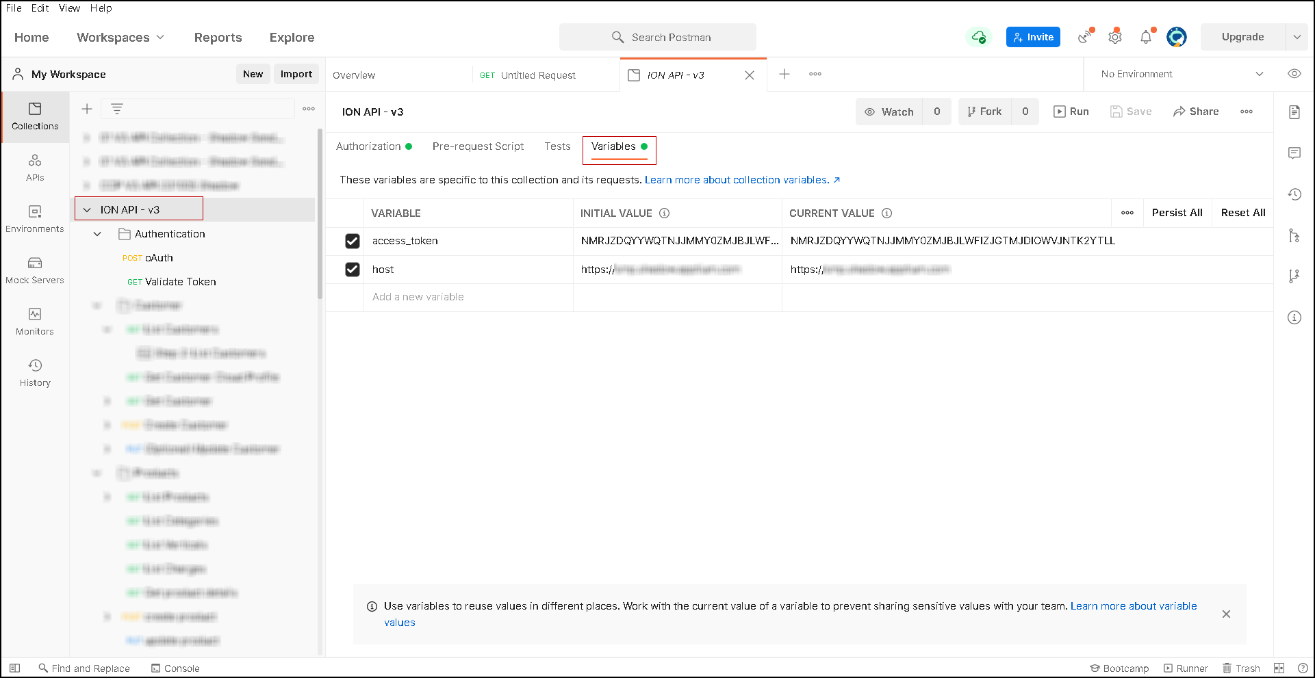The image size is (1315, 678).
Task: Open the notifications bell icon
Action: coord(1146,38)
